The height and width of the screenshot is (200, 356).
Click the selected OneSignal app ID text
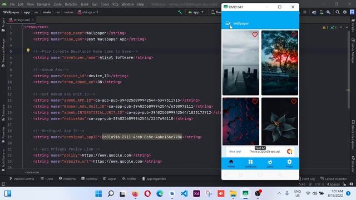142,137
